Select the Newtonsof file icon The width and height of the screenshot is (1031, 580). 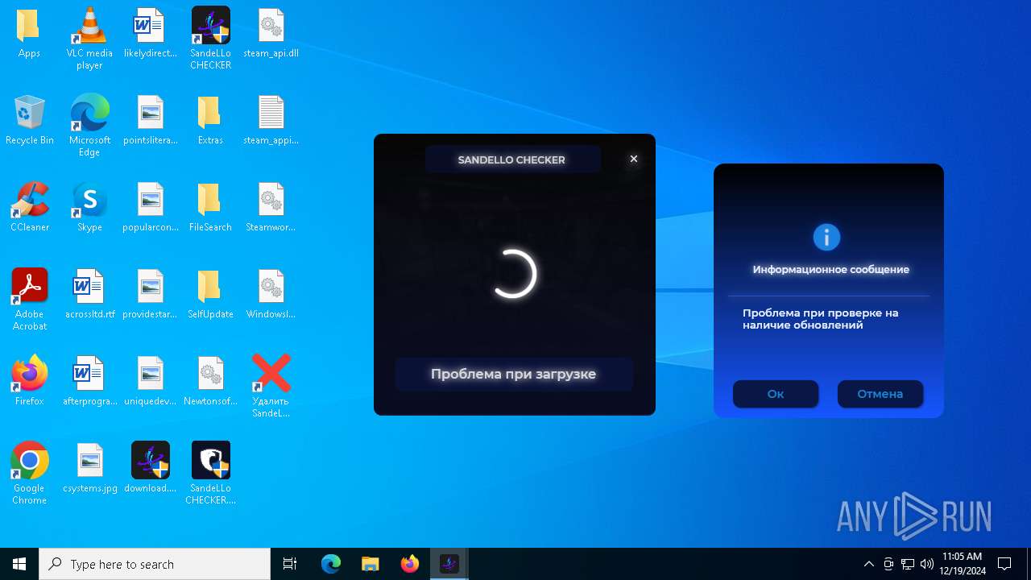210,381
